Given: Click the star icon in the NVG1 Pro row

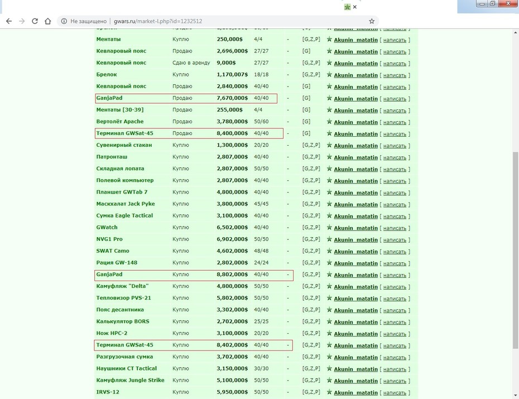Looking at the screenshot, I should click(329, 239).
